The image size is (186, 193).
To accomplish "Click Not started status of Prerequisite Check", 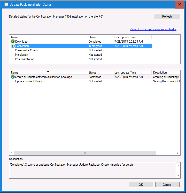I will 95,50.
